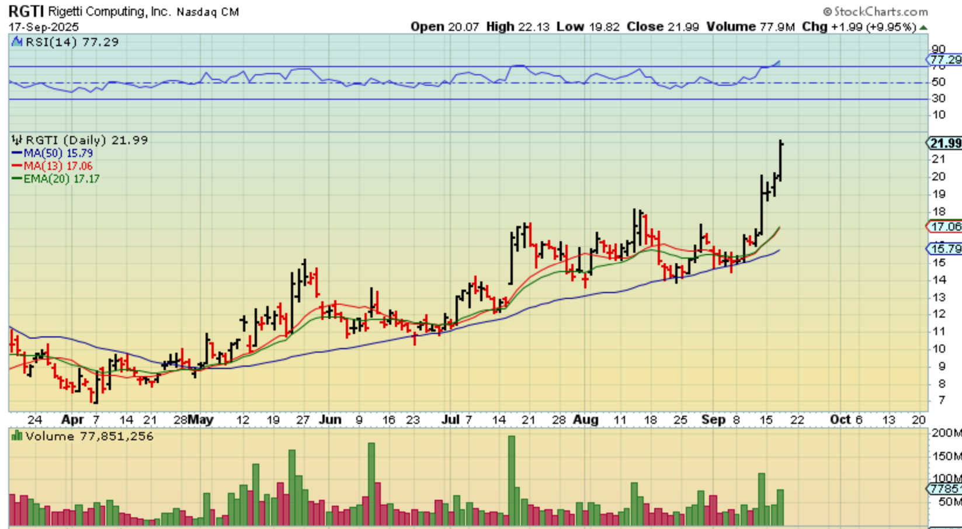This screenshot has width=962, height=529.
Task: Click the RSI(14) legend icon
Action: (x=17, y=42)
